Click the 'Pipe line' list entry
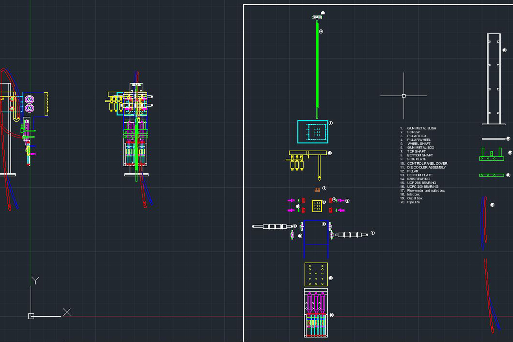The image size is (513, 342). click(413, 202)
